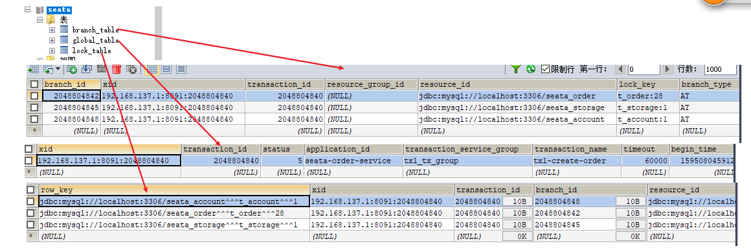Check the row checkbox for branch_id 2048804848
751x248 pixels.
click(34, 118)
